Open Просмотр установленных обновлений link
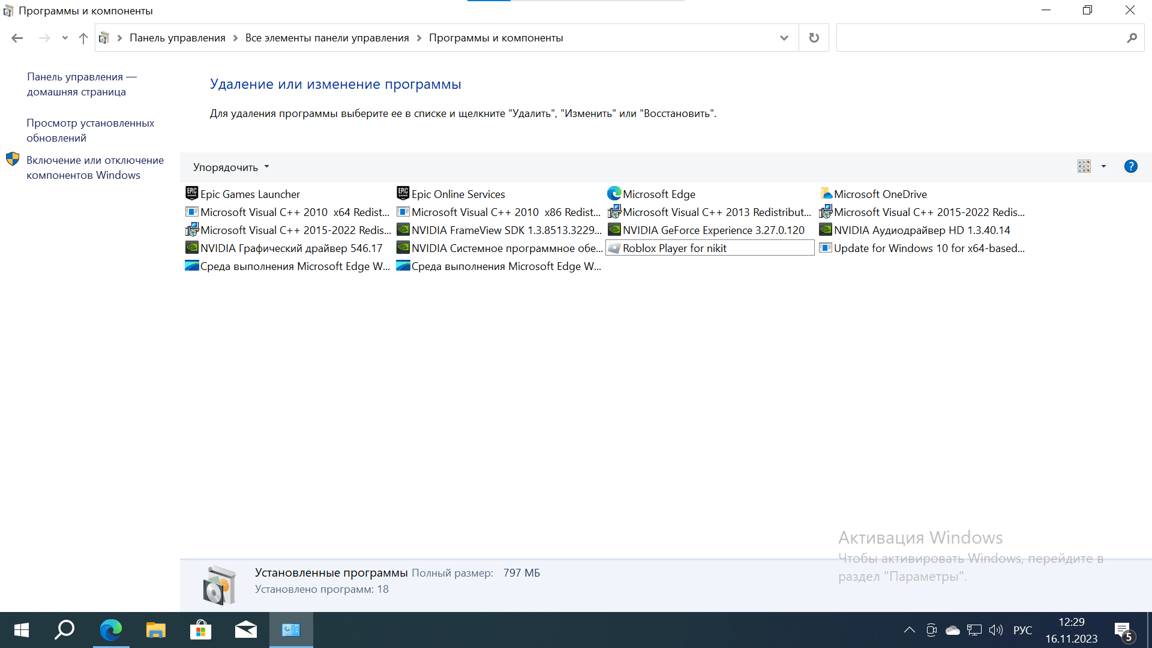 pyautogui.click(x=90, y=130)
